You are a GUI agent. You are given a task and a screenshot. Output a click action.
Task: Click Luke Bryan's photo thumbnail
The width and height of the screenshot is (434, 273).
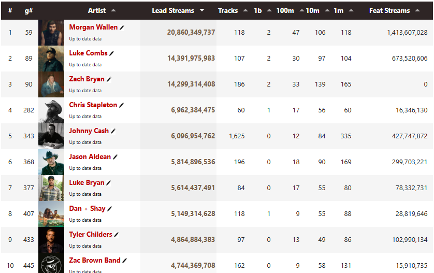(51, 188)
